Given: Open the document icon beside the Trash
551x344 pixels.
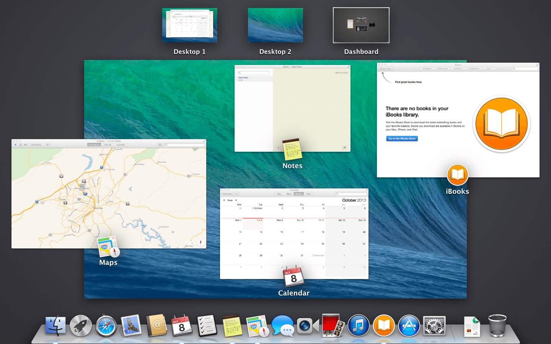Looking at the screenshot, I should 472,326.
